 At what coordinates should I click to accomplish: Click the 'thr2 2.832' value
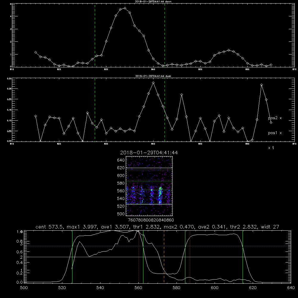[x=244, y=227]
